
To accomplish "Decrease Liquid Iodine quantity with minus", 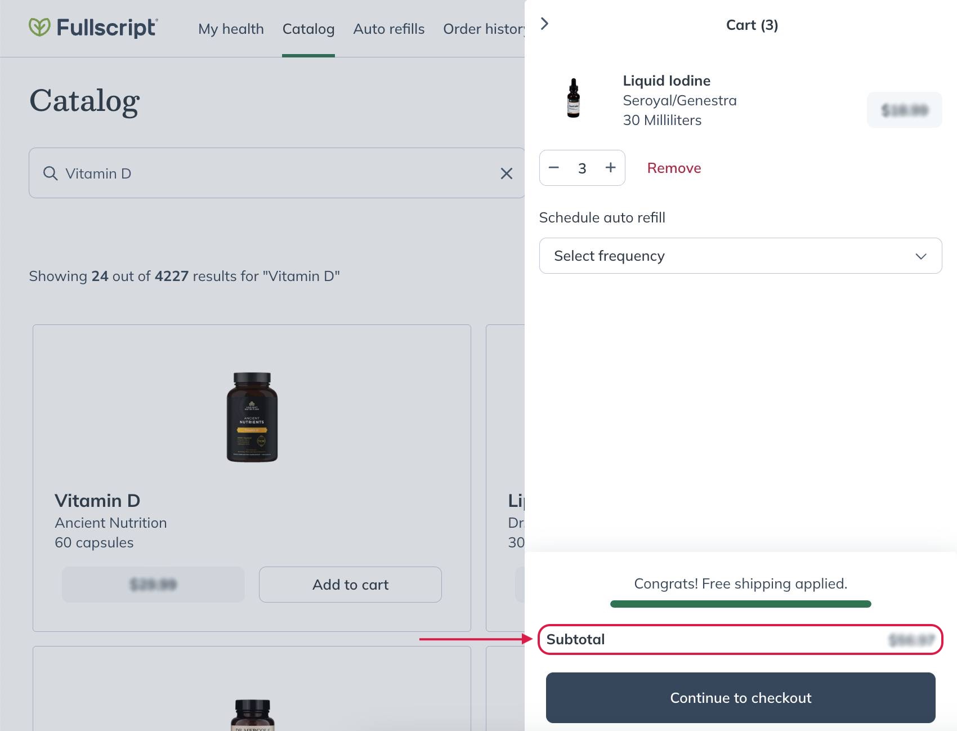I will [554, 168].
